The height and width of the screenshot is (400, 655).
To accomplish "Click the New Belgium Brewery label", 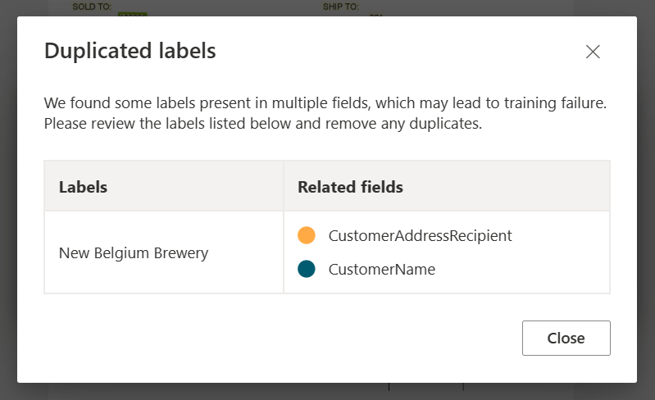I will (134, 252).
